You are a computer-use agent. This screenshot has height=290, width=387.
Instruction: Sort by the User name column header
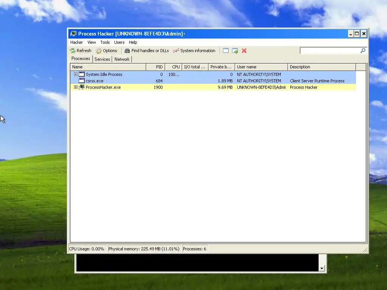coord(262,67)
